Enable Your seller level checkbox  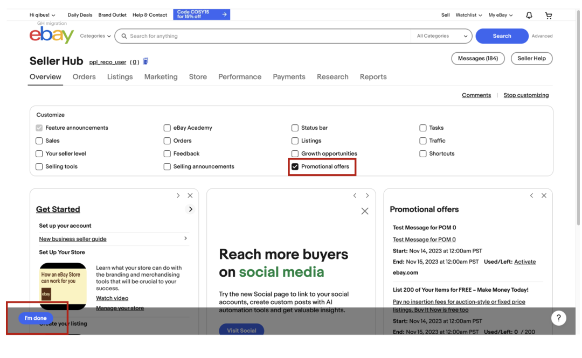coord(39,153)
